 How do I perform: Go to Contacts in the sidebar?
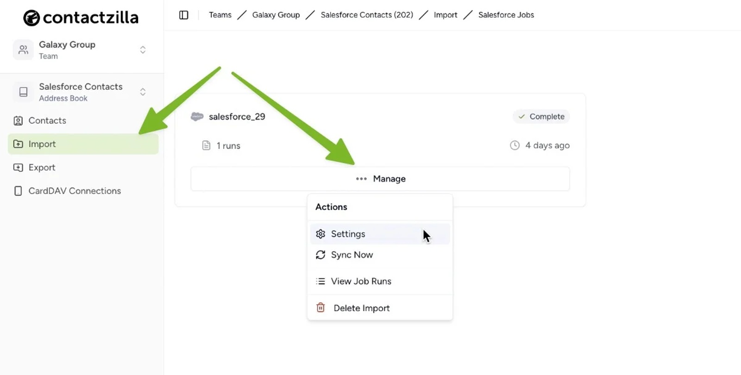83,121
